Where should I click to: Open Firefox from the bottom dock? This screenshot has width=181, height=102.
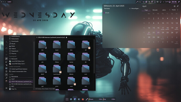(83, 99)
